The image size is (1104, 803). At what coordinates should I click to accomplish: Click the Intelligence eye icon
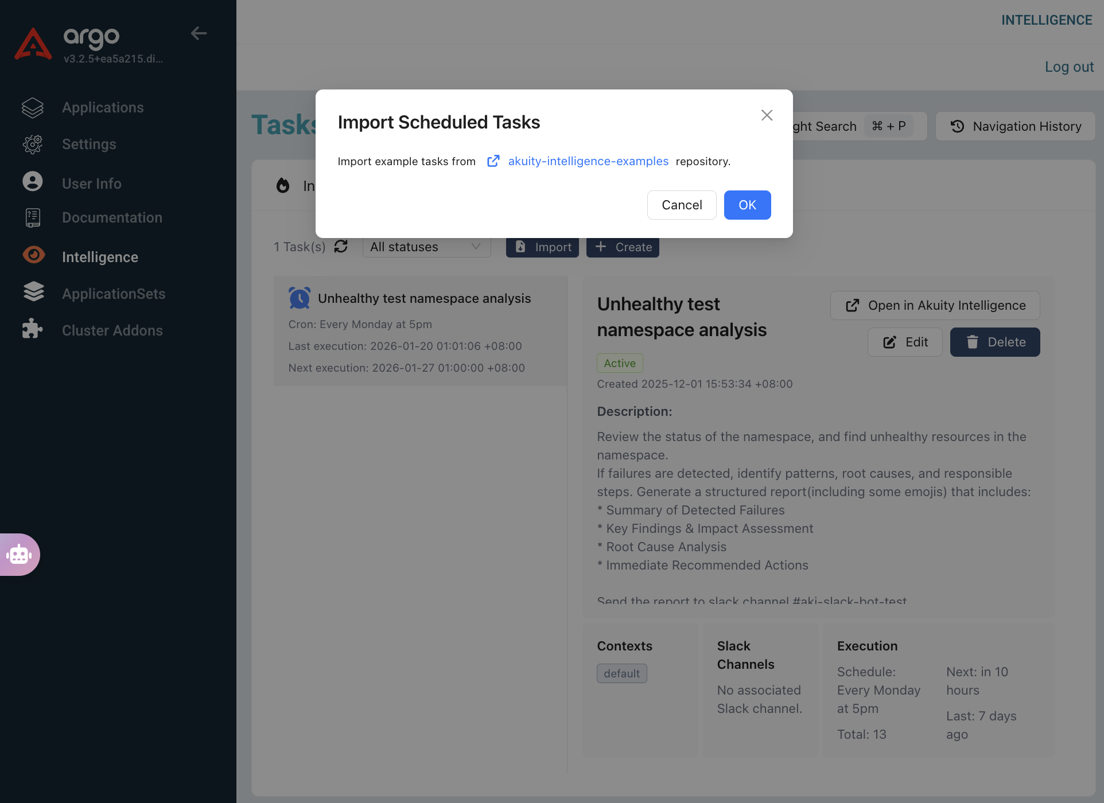pos(33,254)
